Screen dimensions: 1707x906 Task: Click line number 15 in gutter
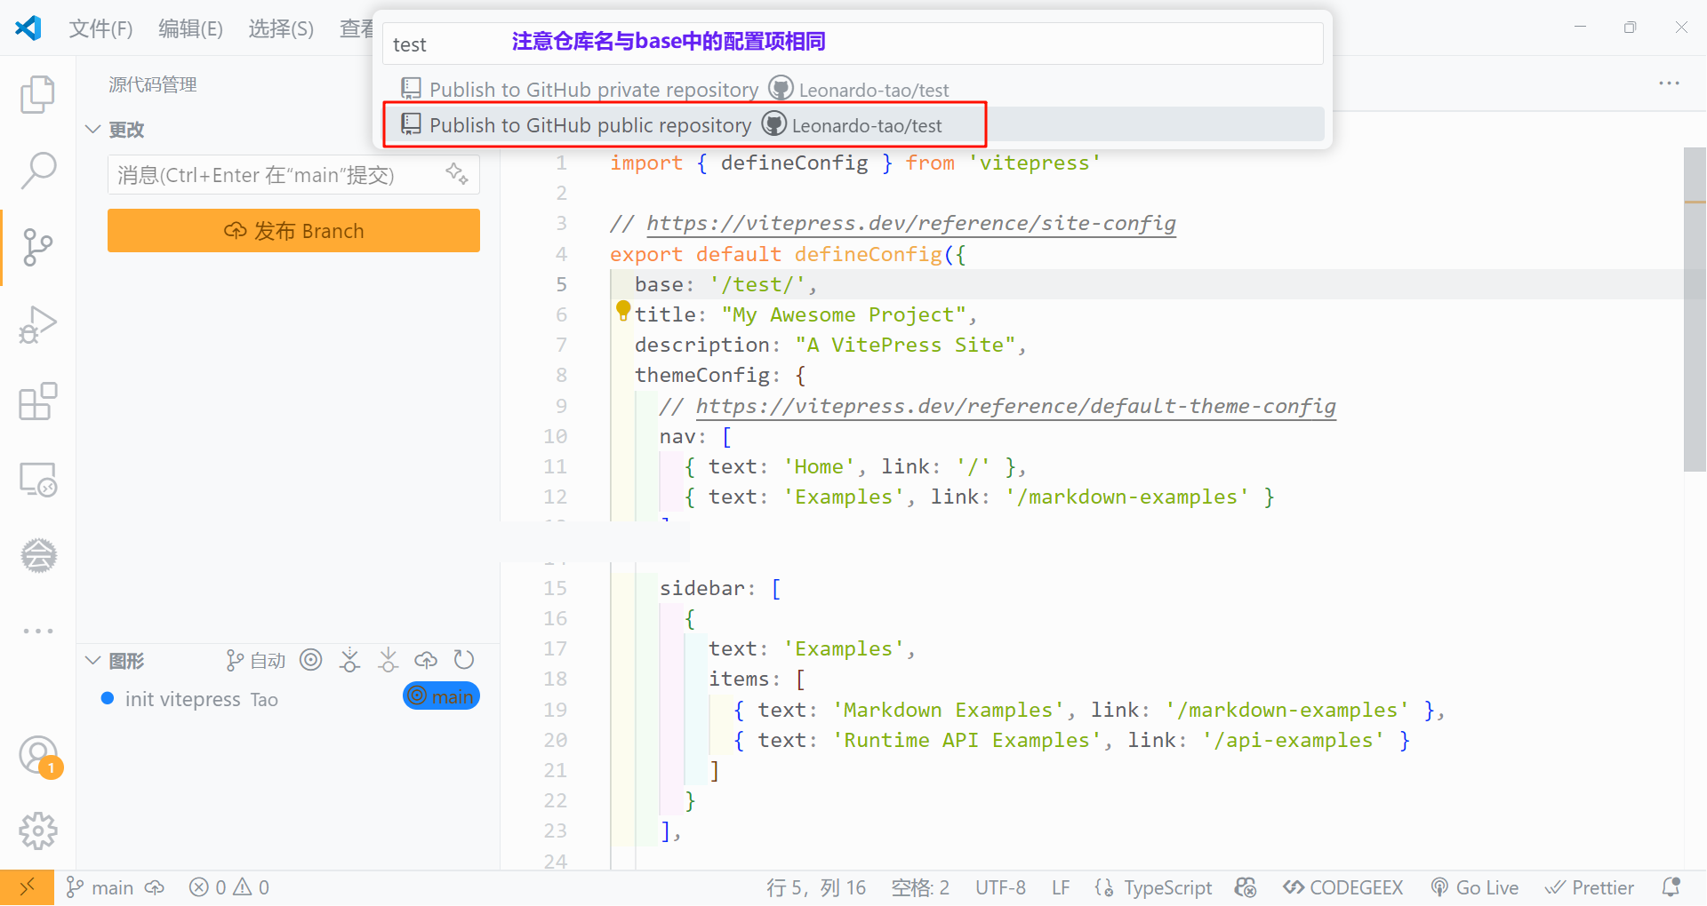555,588
